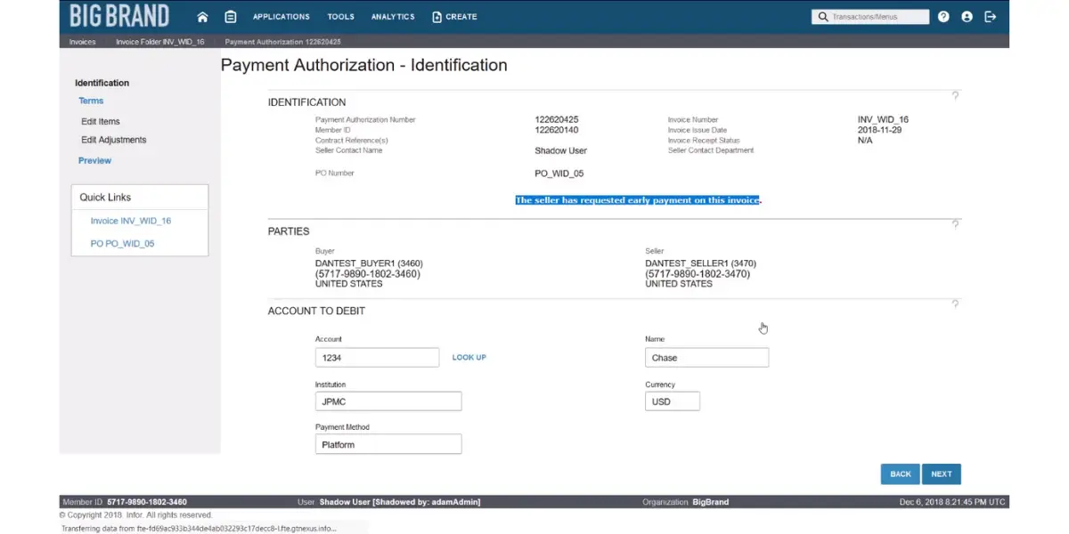Click Payment Authorization Number value 122620425
This screenshot has height=534, width=1069.
click(557, 119)
